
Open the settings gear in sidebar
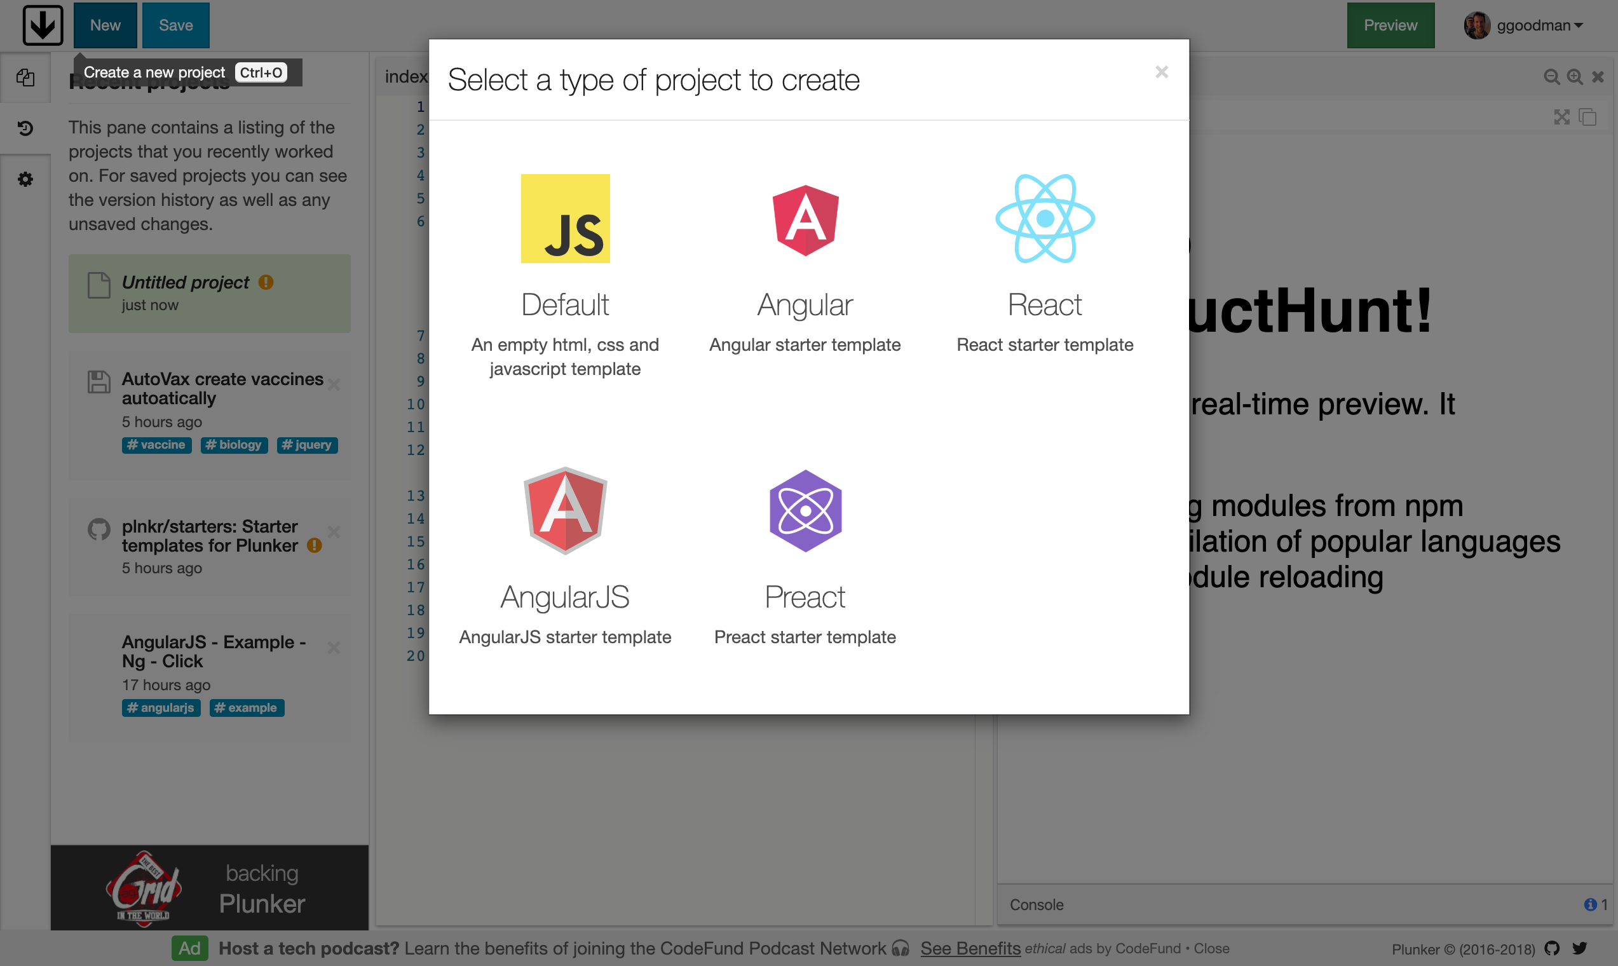tap(25, 179)
